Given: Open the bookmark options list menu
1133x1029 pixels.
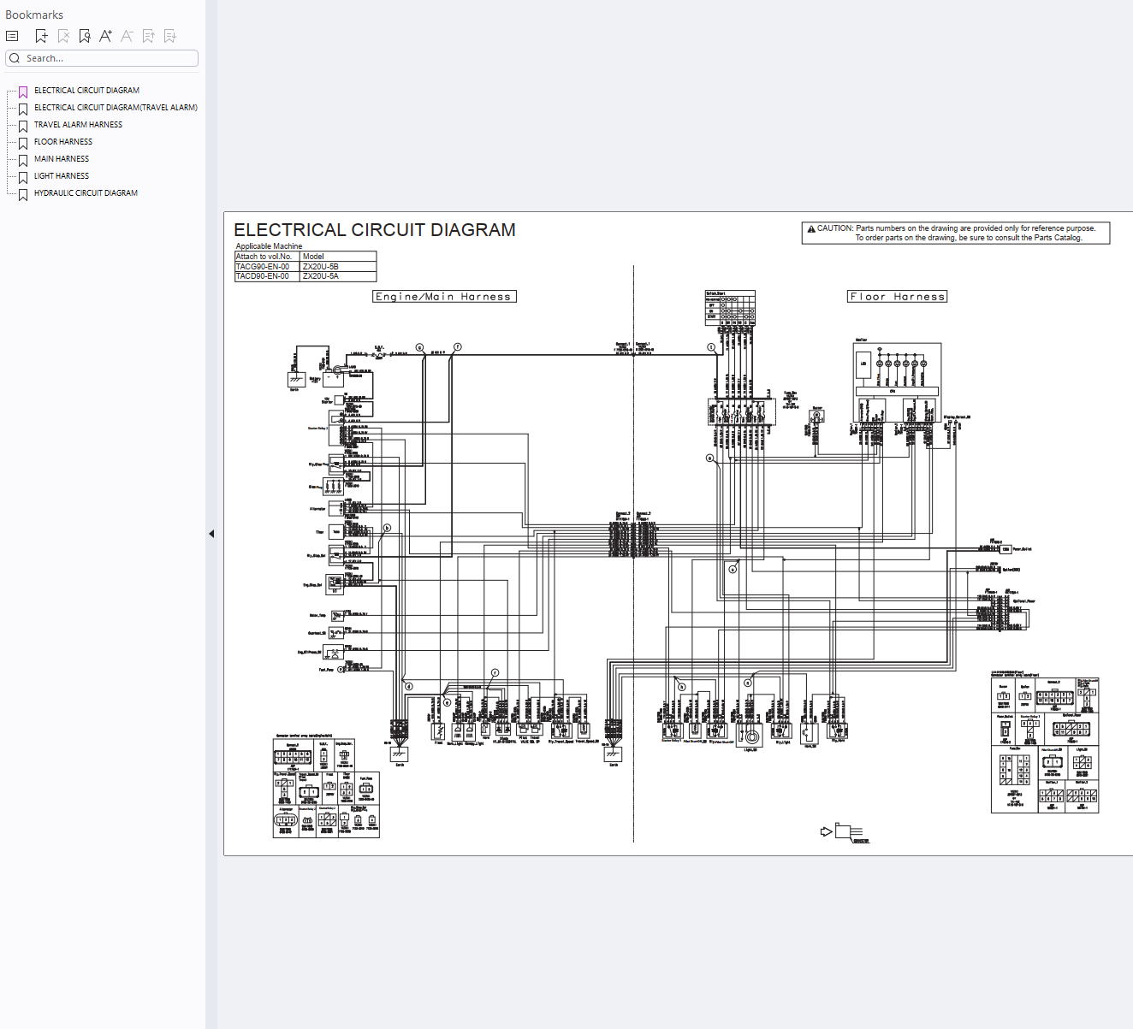Looking at the screenshot, I should pyautogui.click(x=12, y=36).
